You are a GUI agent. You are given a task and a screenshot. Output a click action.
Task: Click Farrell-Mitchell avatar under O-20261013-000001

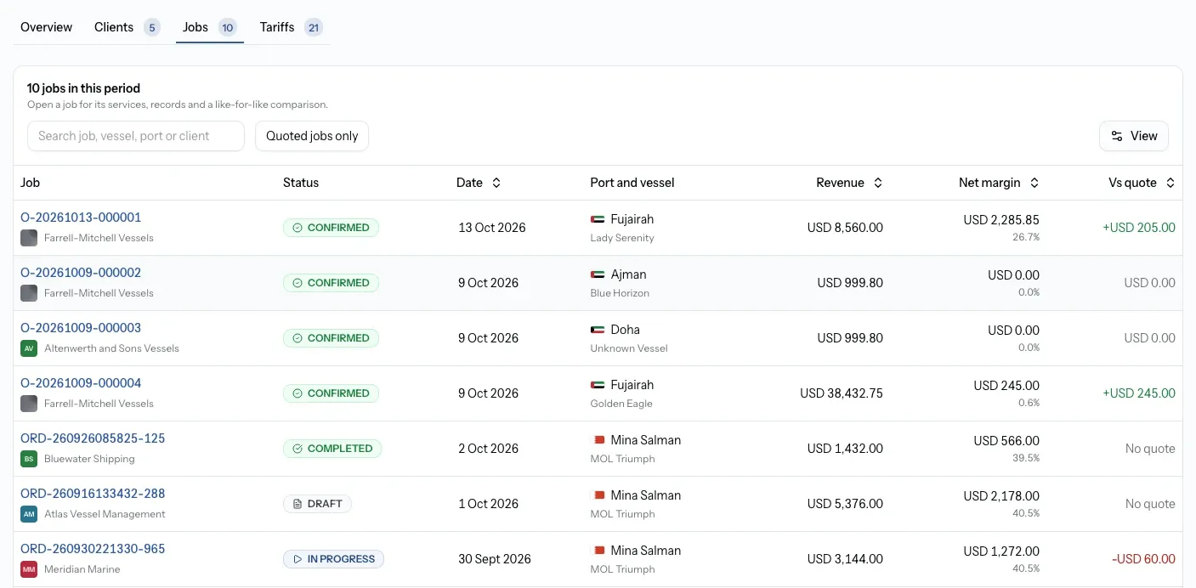29,238
